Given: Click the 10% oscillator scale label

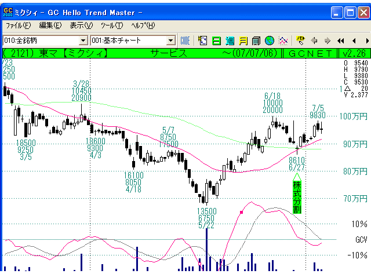Looking at the screenshot, I should [359, 224].
